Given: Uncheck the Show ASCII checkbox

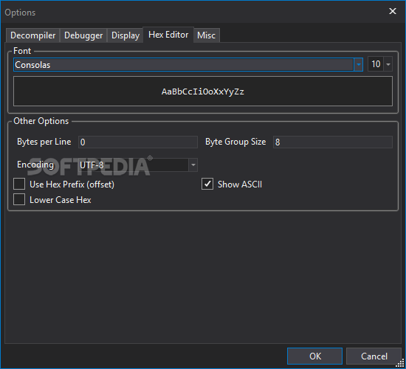Looking at the screenshot, I should 207,184.
